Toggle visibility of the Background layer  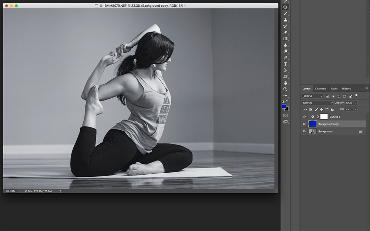(x=304, y=132)
